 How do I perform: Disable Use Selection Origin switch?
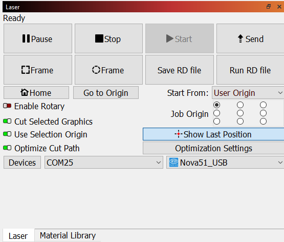point(7,134)
